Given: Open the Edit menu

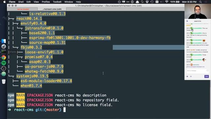Looking at the screenshot, I should coord(29,2).
